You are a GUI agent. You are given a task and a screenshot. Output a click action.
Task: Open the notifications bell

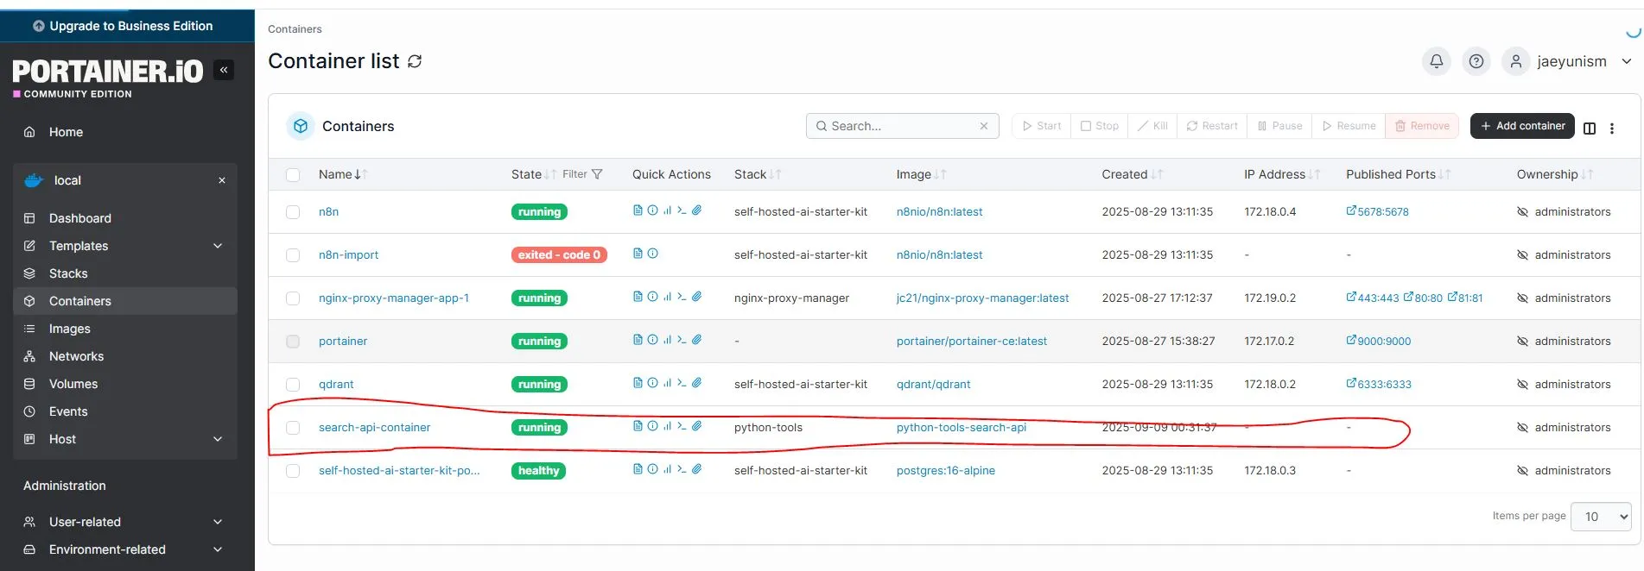coord(1436,61)
